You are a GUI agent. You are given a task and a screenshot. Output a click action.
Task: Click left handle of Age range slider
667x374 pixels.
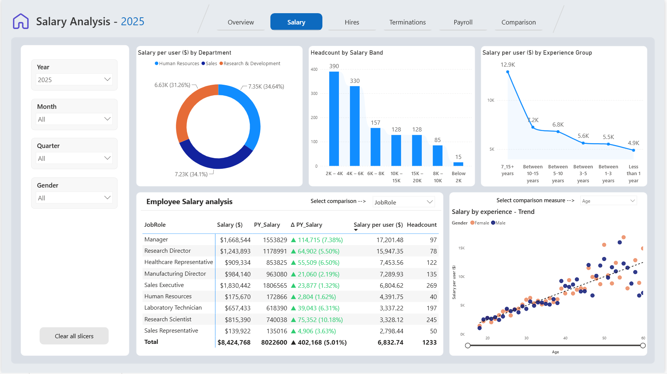468,345
